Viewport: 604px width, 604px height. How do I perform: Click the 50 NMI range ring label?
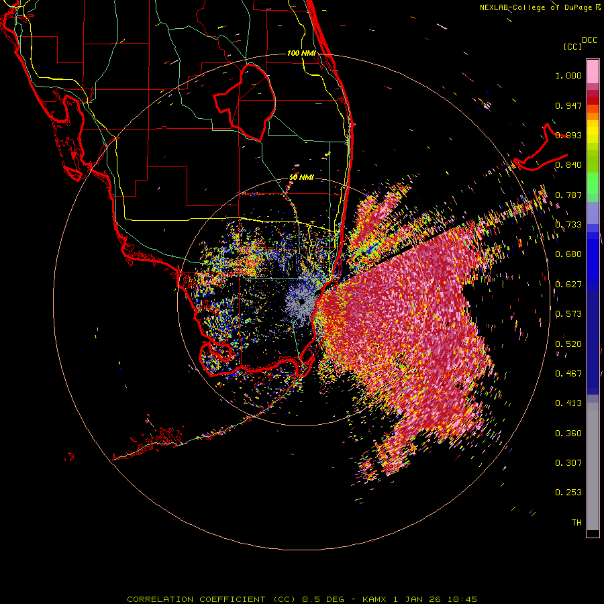(301, 177)
